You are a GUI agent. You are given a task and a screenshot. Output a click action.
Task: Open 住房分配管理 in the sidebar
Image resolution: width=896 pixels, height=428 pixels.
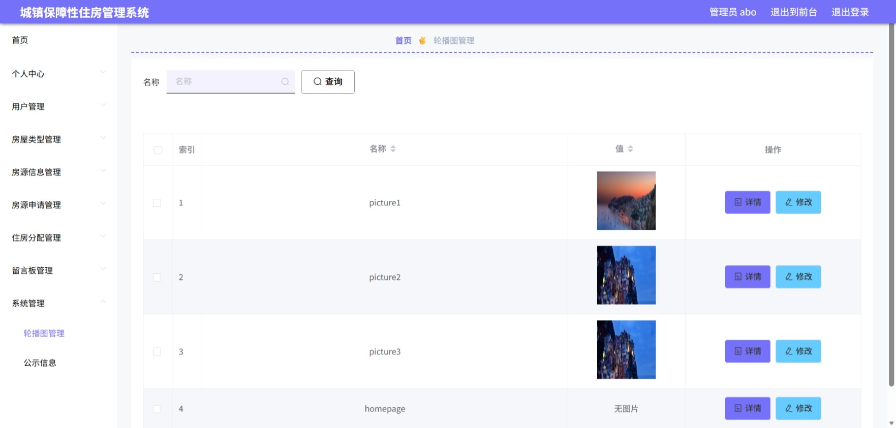tap(58, 238)
